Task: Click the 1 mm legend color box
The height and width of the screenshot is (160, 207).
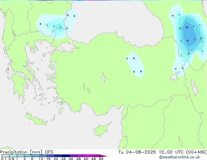Action: click(x=21, y=156)
